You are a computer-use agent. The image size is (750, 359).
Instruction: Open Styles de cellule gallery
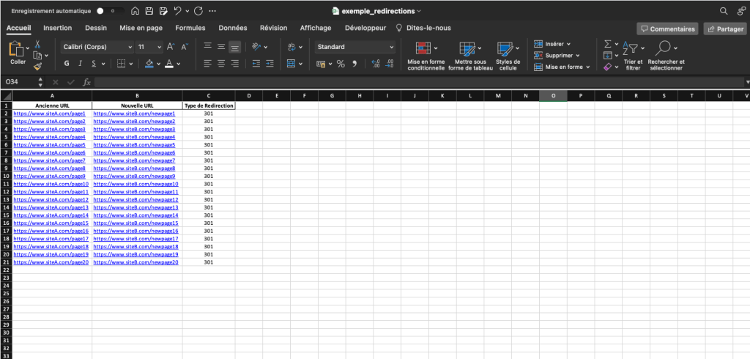click(508, 56)
